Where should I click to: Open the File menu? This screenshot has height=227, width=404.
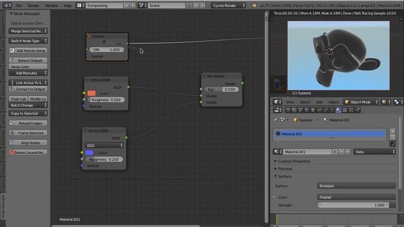(18, 6)
